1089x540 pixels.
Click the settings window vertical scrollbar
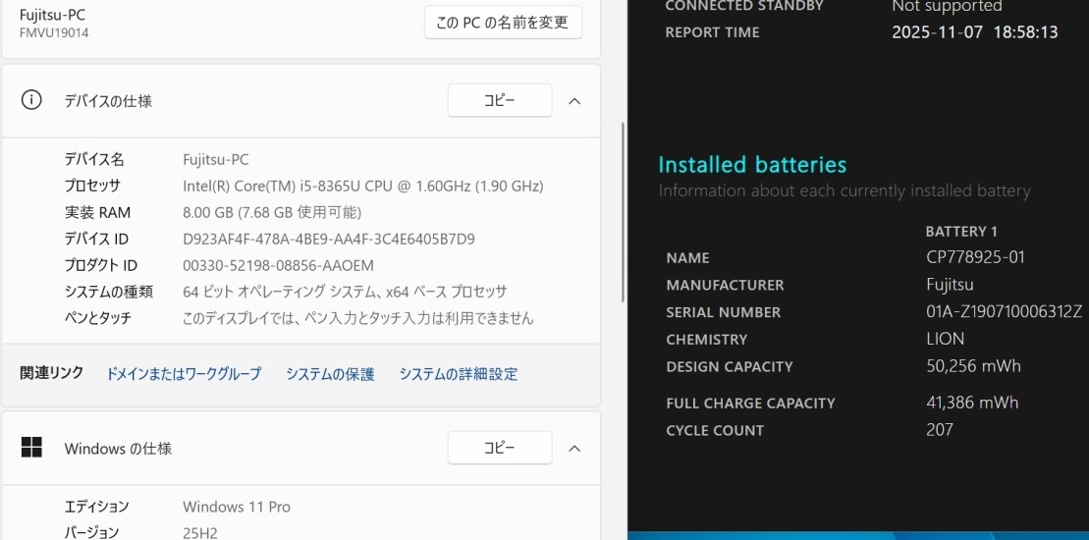[623, 212]
